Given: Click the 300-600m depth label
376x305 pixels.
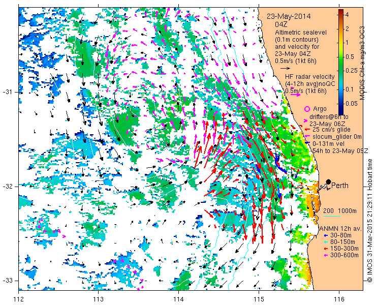Looking at the screenshot, I should coord(344,255).
